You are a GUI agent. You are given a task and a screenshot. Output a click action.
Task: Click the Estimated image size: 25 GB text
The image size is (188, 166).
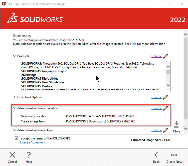(x=151, y=140)
